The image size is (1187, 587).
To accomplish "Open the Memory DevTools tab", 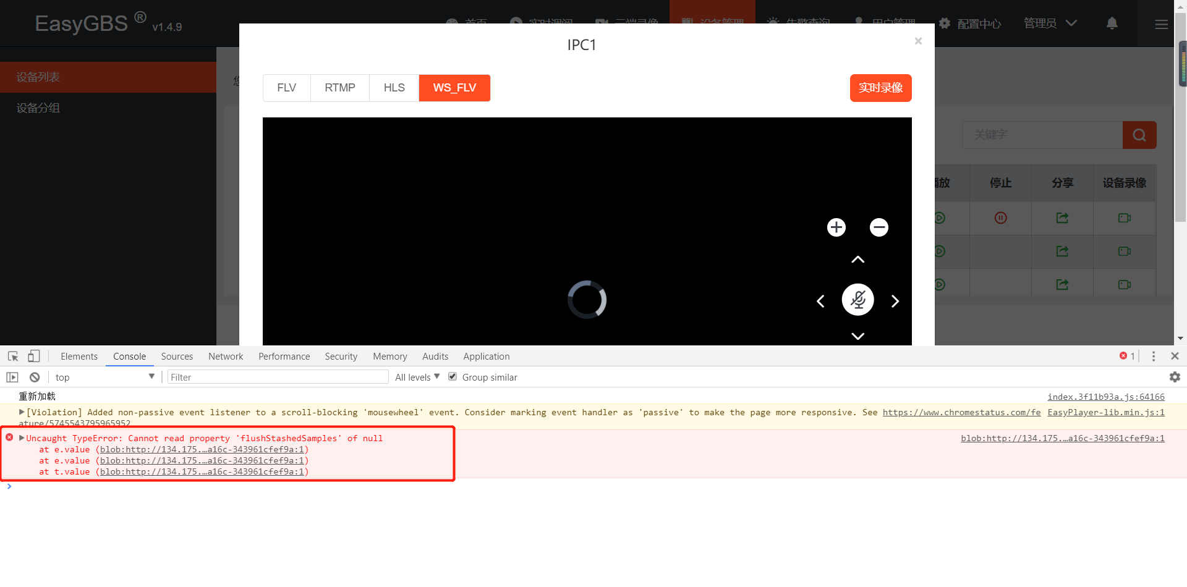I will click(x=390, y=357).
